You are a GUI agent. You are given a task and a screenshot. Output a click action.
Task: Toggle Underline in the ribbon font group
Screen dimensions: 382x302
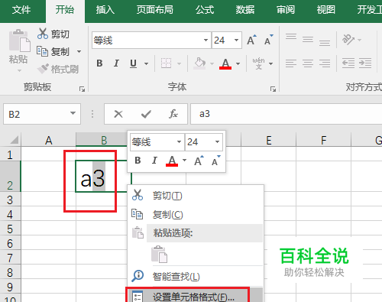tap(133, 63)
